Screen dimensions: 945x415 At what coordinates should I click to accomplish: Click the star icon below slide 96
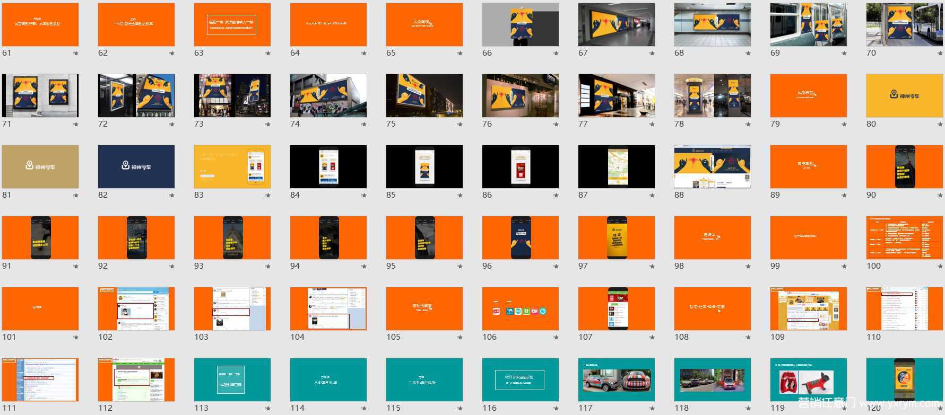(556, 267)
